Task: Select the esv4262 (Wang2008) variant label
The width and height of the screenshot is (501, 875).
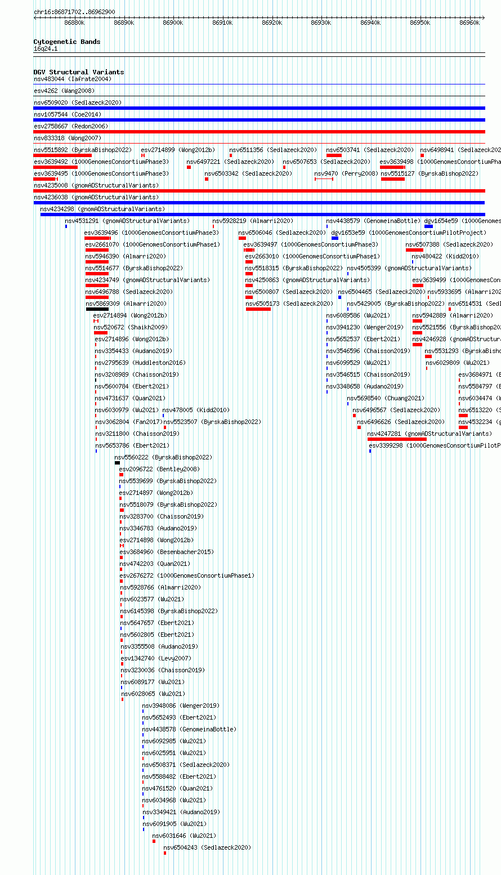Action: pos(64,91)
